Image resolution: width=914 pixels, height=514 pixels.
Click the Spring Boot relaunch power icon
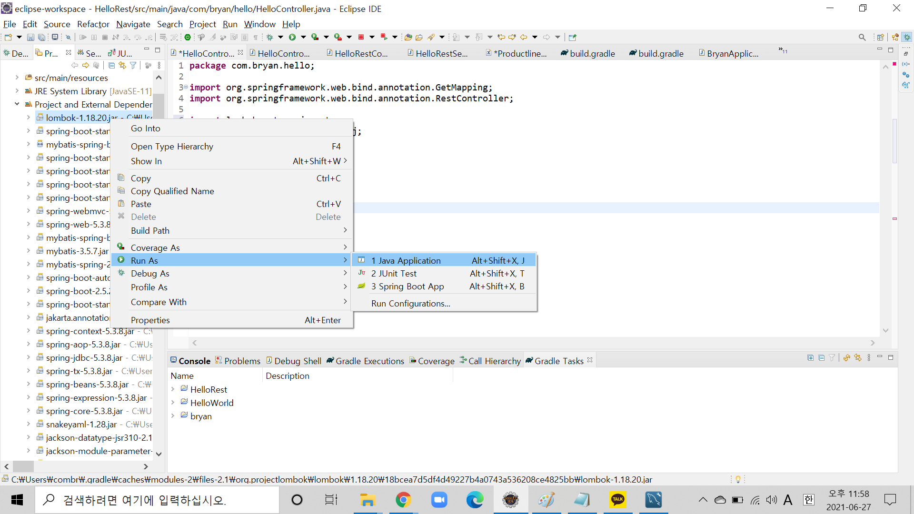tap(188, 37)
